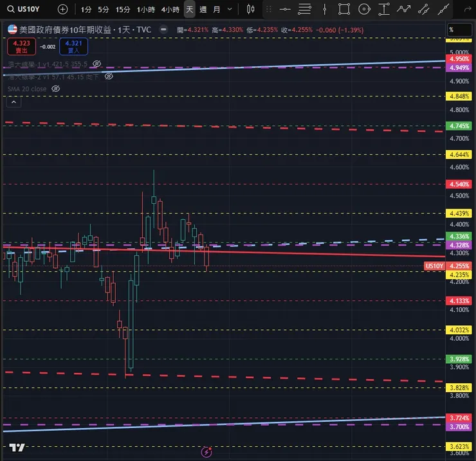Click the 4.321 買入 buy button
Screen dimensions: 476x461
[74, 46]
